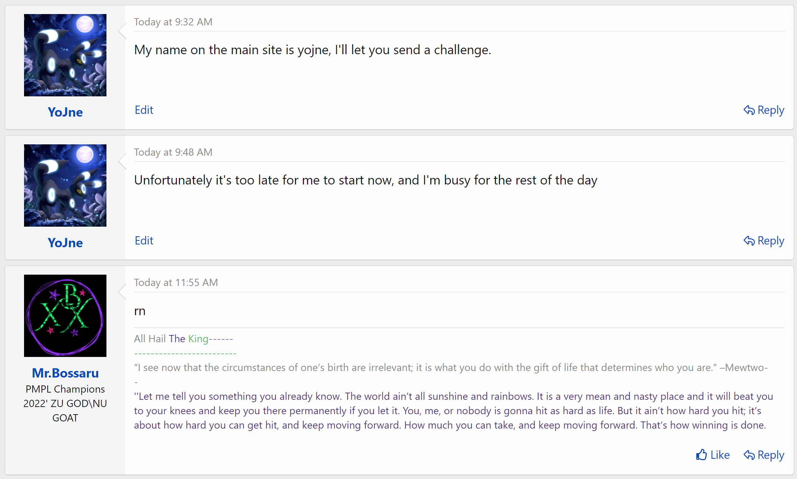Visit the Mr.Bossaru profile username link
797x479 pixels.
(65, 373)
